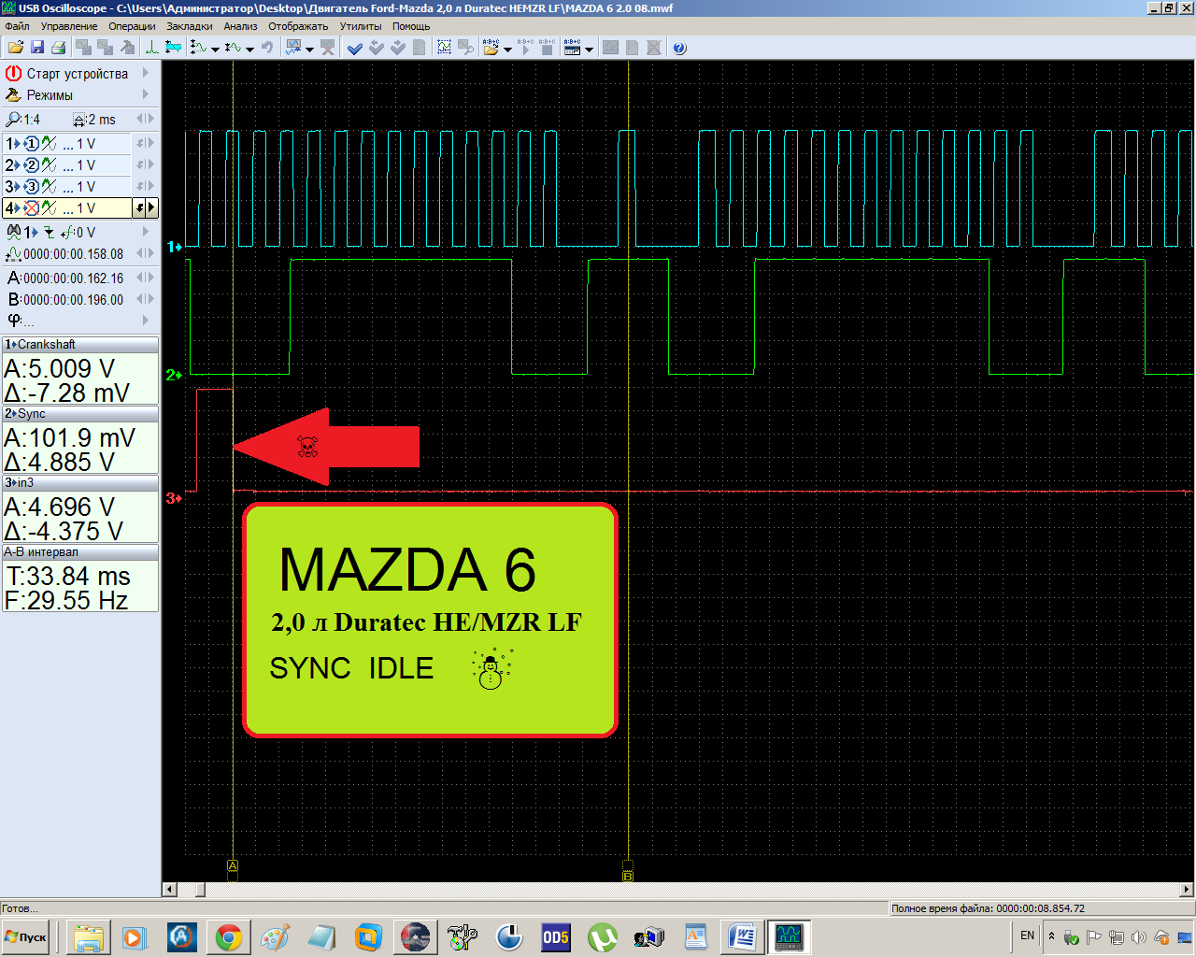Screen dimensions: 1196x957
Task: Open the OD5 taskbar application
Action: coord(556,936)
